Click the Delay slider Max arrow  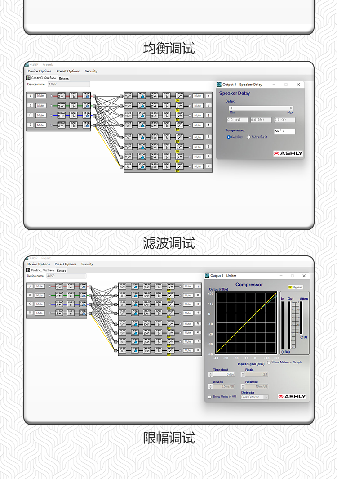pos(291,108)
